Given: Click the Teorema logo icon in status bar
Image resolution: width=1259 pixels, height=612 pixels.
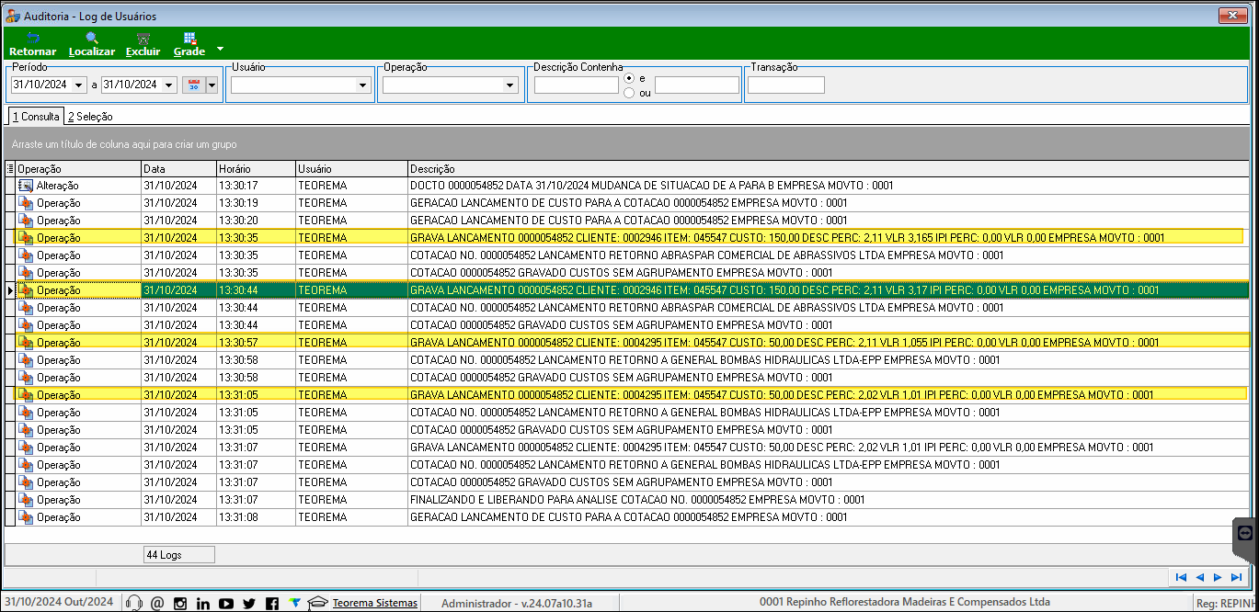Looking at the screenshot, I should tap(294, 603).
